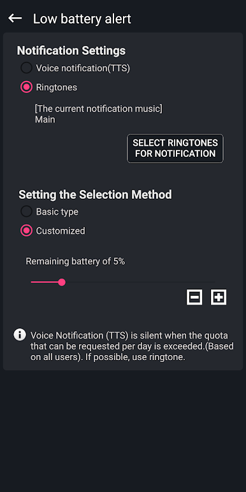Open Select Ringtones for Notification
The height and width of the screenshot is (492, 246).
175,148
